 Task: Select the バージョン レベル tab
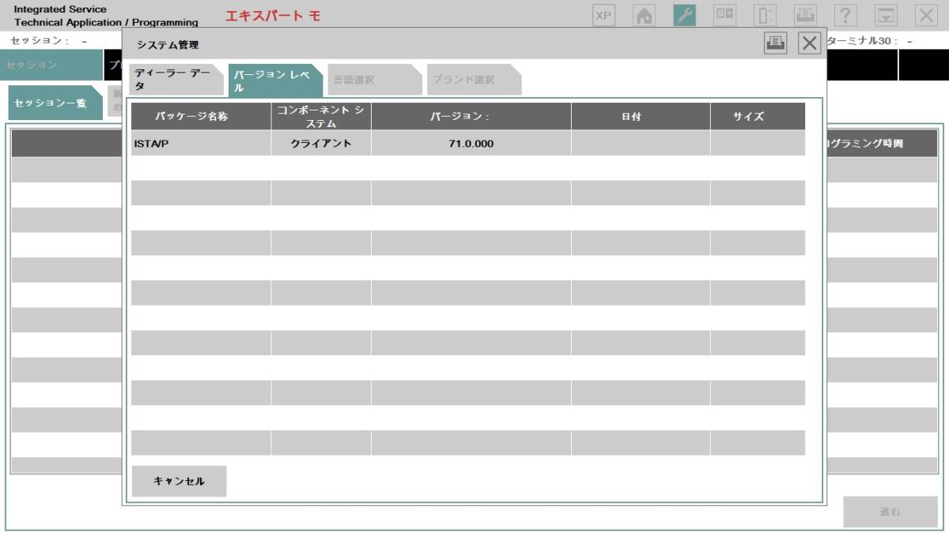point(274,79)
